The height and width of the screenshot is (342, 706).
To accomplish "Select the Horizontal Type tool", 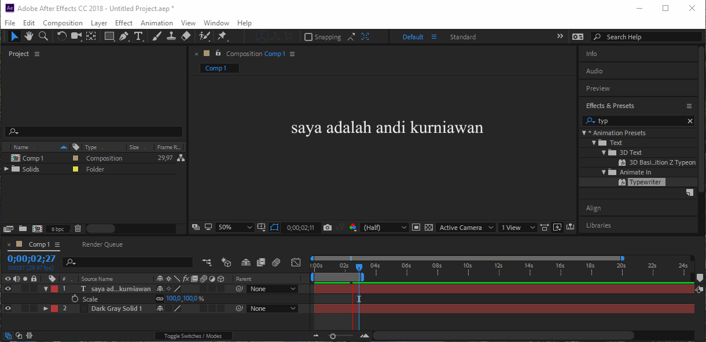I will [139, 36].
